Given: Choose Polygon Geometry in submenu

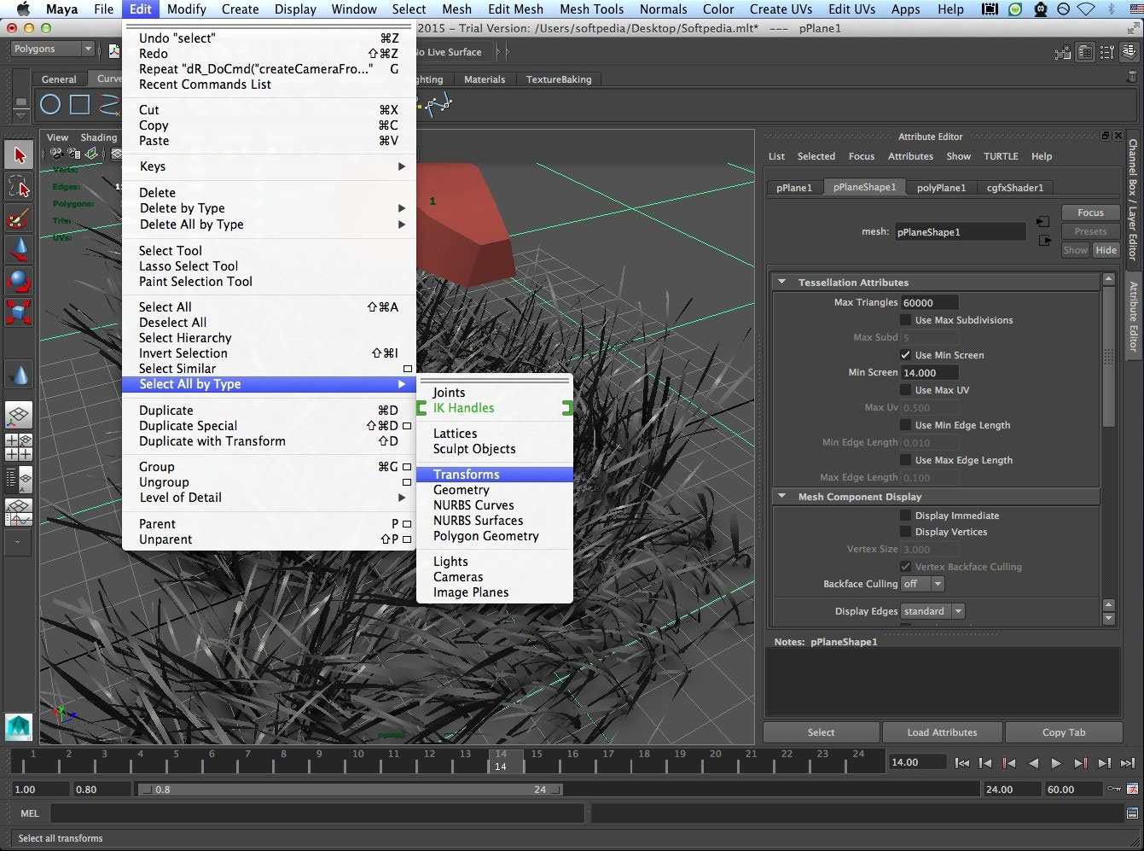Looking at the screenshot, I should pos(495,536).
